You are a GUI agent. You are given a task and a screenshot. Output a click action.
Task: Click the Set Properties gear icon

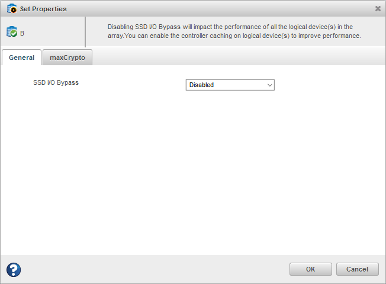[x=12, y=9]
